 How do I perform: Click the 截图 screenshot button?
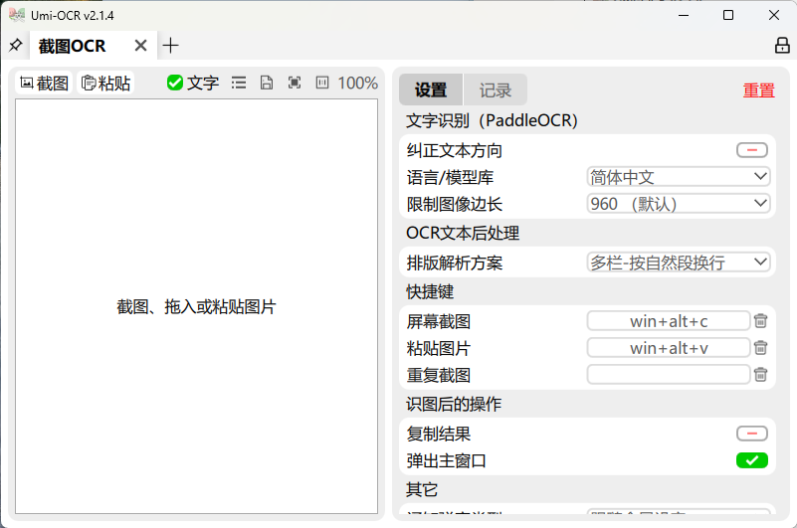tap(45, 84)
